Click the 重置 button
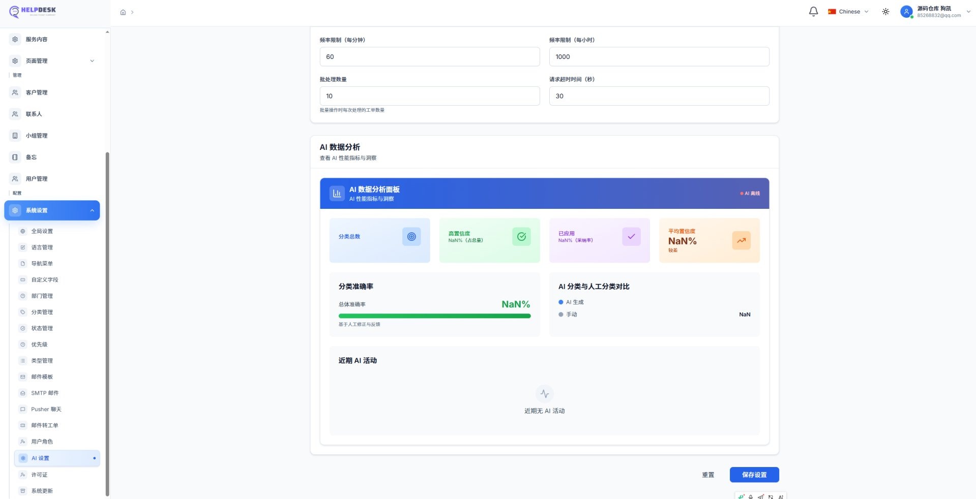The image size is (976, 499). (x=708, y=475)
